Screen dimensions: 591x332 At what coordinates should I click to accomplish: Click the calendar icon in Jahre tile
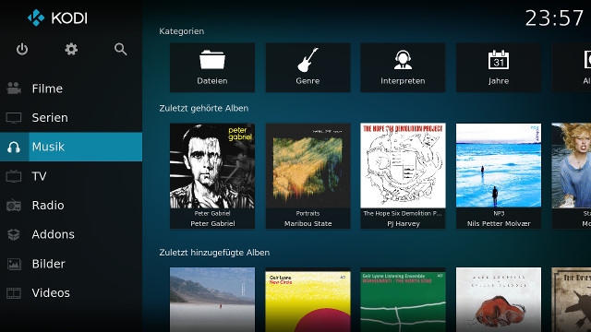point(499,60)
